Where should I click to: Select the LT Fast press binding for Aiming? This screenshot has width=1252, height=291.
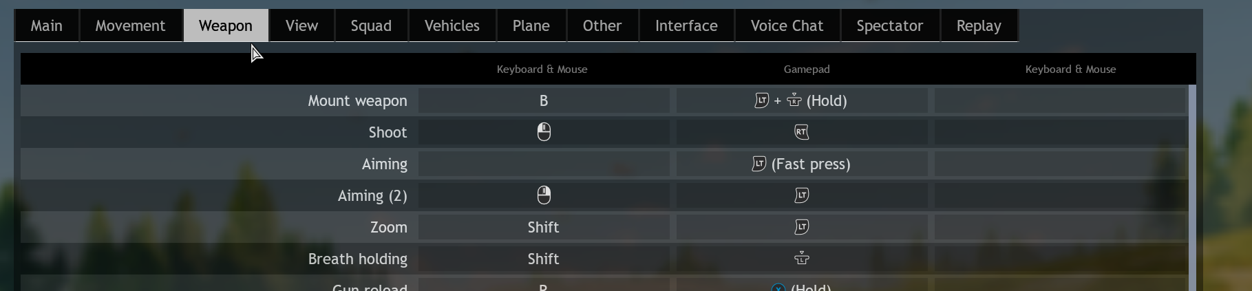click(x=801, y=164)
